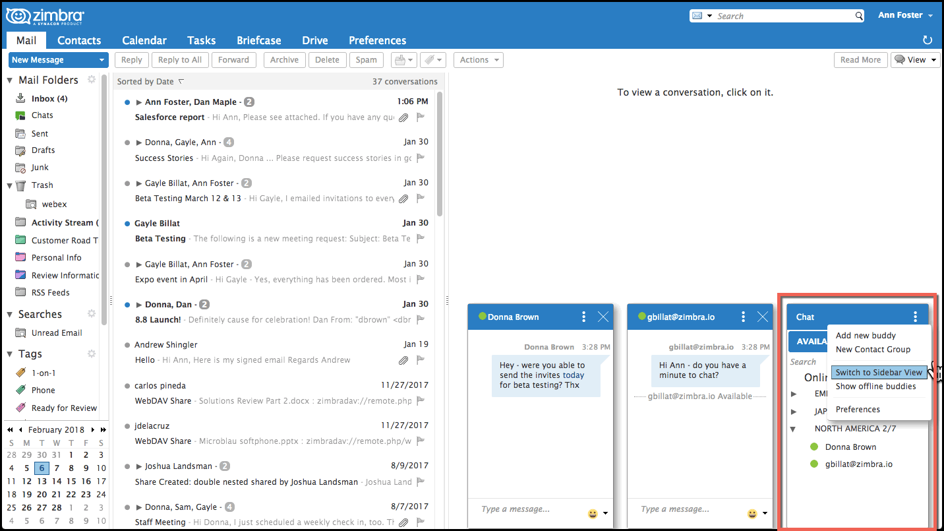Click the Zimbra logo
This screenshot has height=531, width=944.
pyautogui.click(x=43, y=15)
